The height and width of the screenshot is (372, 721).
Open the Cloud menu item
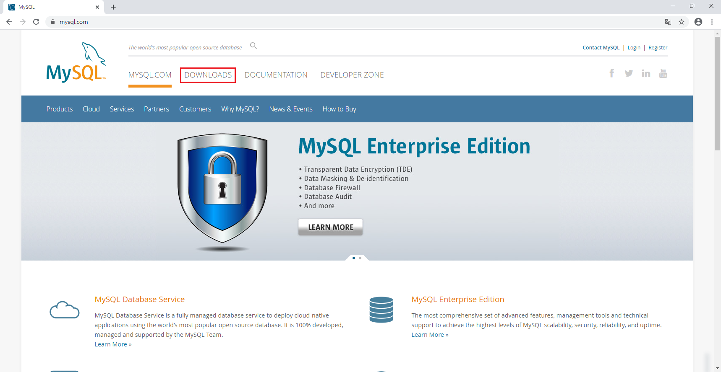(x=91, y=109)
